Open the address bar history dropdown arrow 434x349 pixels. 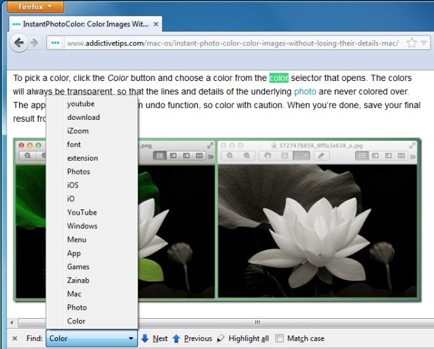pos(423,43)
